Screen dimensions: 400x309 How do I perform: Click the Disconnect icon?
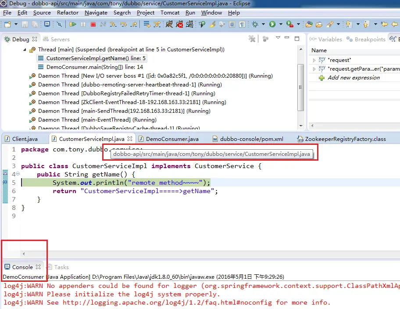point(103,24)
